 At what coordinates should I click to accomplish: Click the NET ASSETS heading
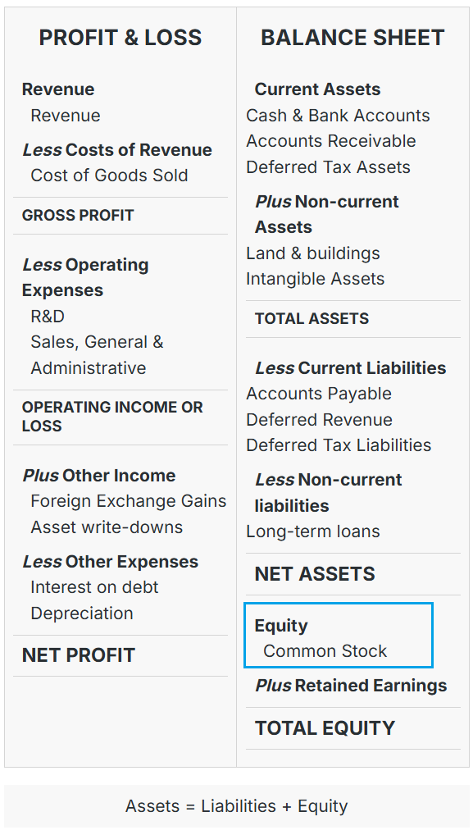tap(316, 574)
